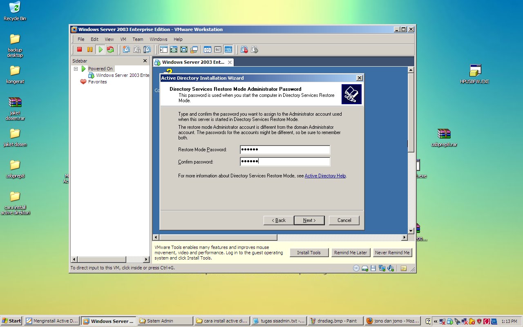Open the Windows menu
The width and height of the screenshot is (523, 327).
(159, 39)
